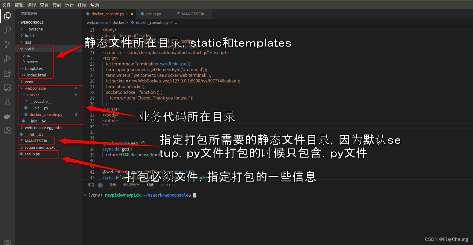The height and width of the screenshot is (245, 473).
Task: Click the breadcrumb ellipsis segment
Action: click(175, 23)
